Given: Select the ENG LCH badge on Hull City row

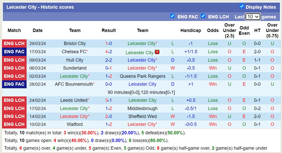Looking at the screenshot, I should click(14, 60).
